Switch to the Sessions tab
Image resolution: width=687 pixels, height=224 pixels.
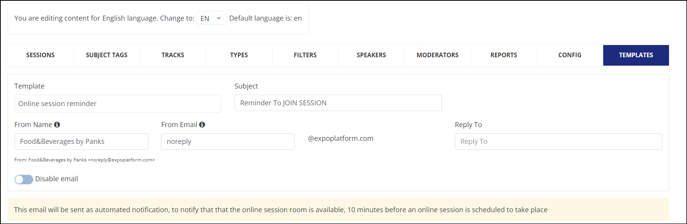pyautogui.click(x=41, y=55)
